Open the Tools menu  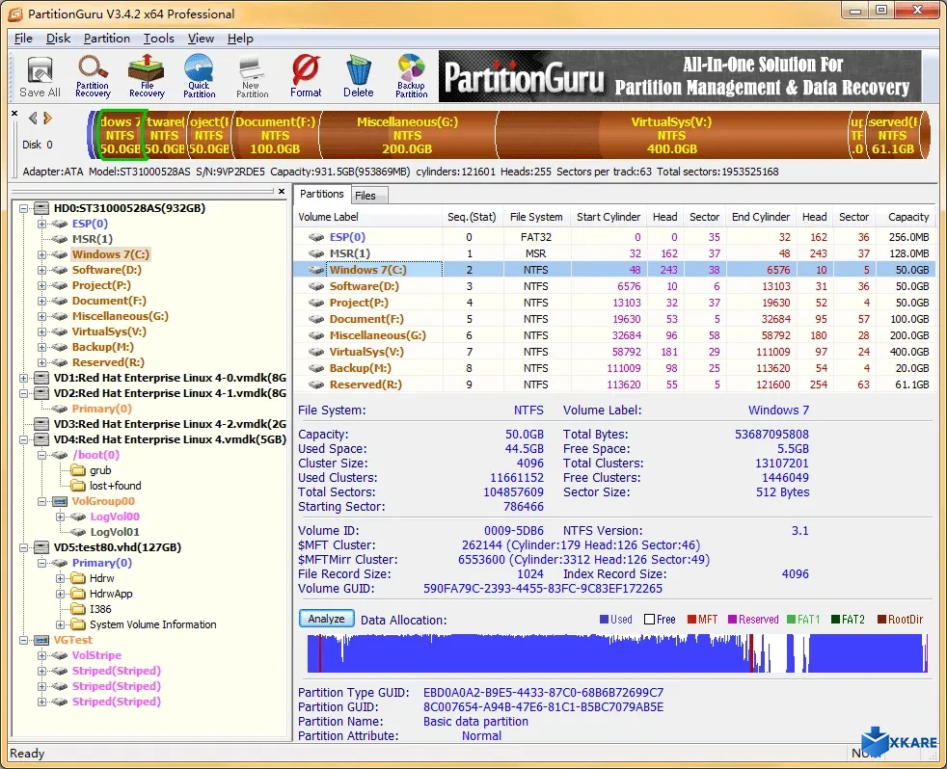coord(158,39)
